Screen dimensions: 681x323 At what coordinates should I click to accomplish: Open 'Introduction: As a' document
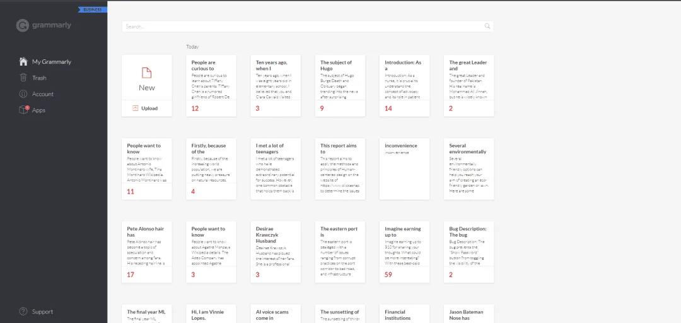[x=404, y=86]
